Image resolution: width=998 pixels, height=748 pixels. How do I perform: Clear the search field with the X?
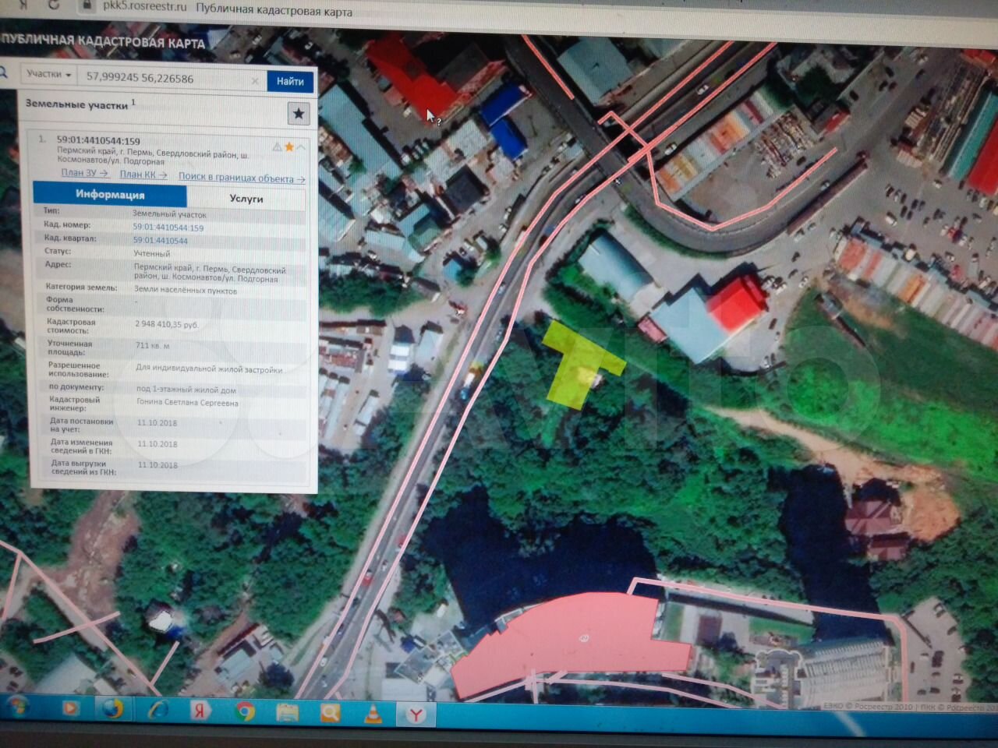(255, 80)
